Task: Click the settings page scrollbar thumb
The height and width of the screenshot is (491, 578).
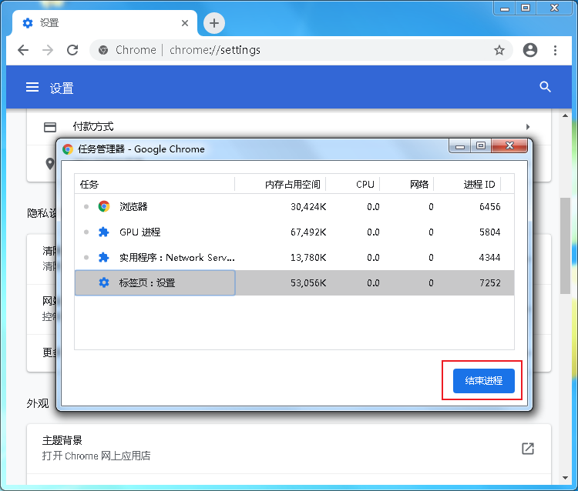Action: click(565, 245)
